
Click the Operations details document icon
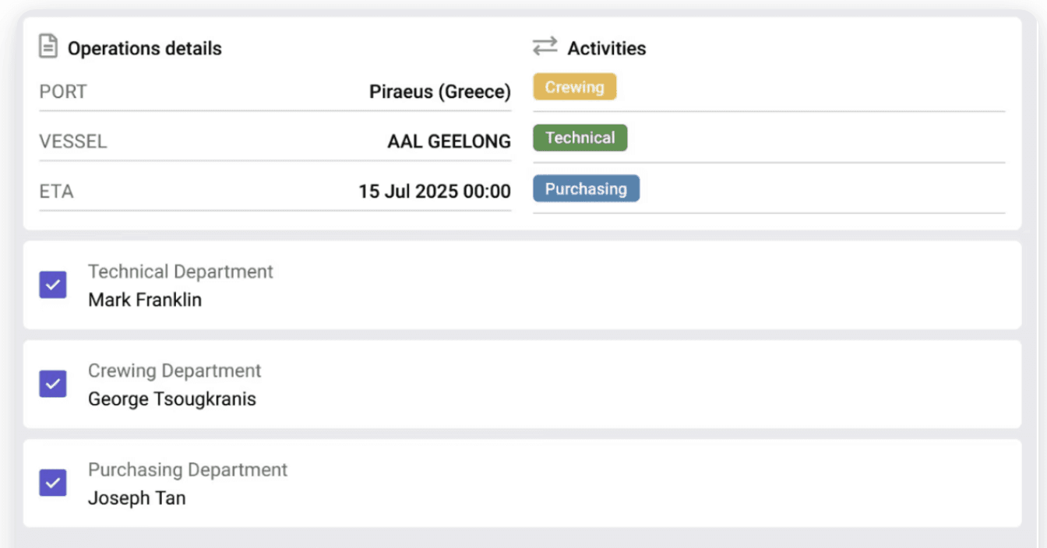(48, 47)
